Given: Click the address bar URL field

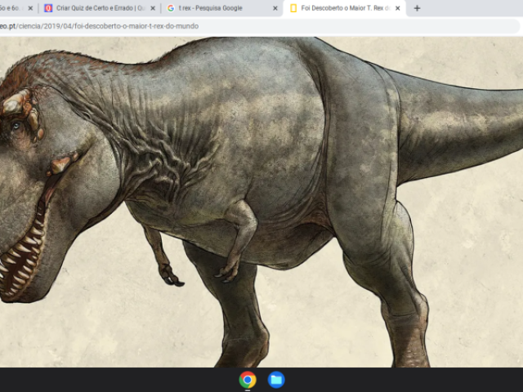Looking at the screenshot, I should (x=260, y=26).
